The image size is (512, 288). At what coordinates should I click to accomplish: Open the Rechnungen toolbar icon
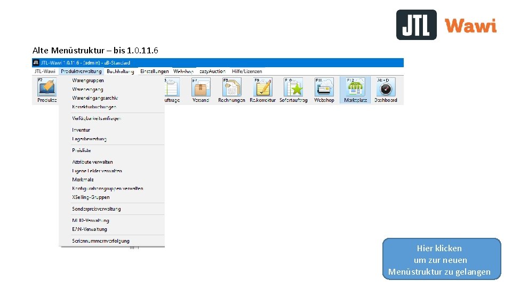(x=231, y=91)
